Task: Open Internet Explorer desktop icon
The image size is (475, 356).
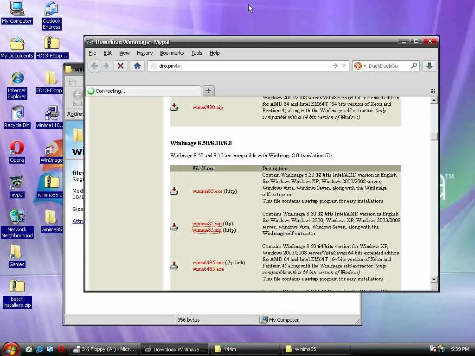Action: pos(17,85)
